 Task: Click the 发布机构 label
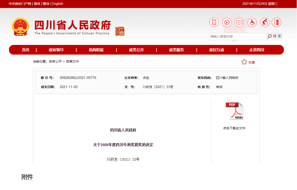tap(204, 78)
